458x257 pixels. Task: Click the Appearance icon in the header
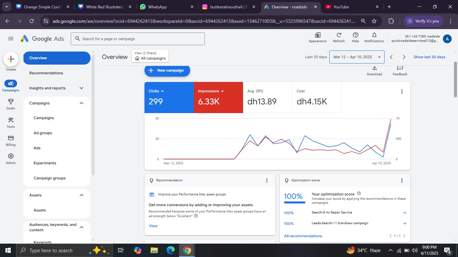[x=318, y=35]
